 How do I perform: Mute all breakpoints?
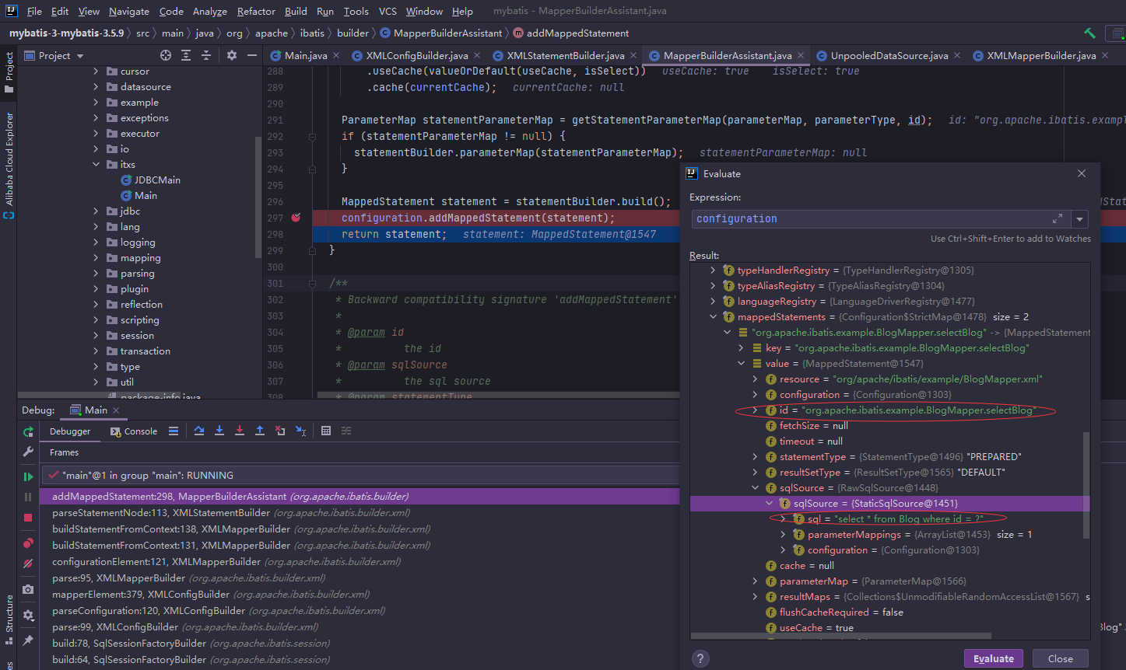(28, 564)
